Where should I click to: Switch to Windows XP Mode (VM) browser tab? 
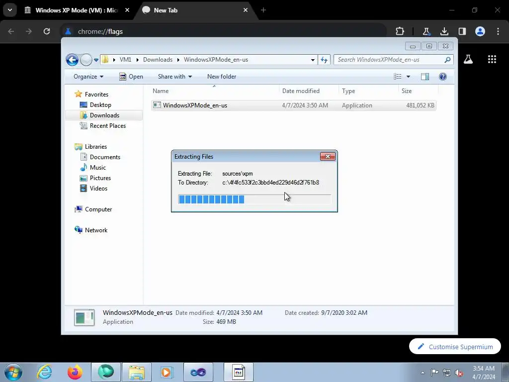[x=76, y=10]
